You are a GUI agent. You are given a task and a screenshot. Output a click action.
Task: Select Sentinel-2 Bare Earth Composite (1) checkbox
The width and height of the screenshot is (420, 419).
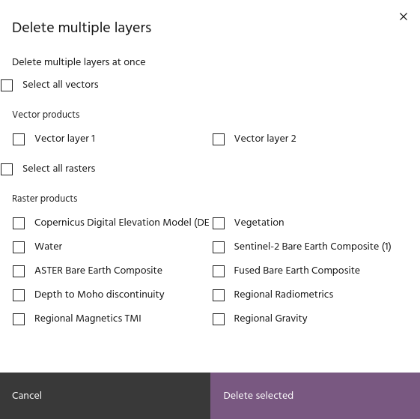coord(219,247)
